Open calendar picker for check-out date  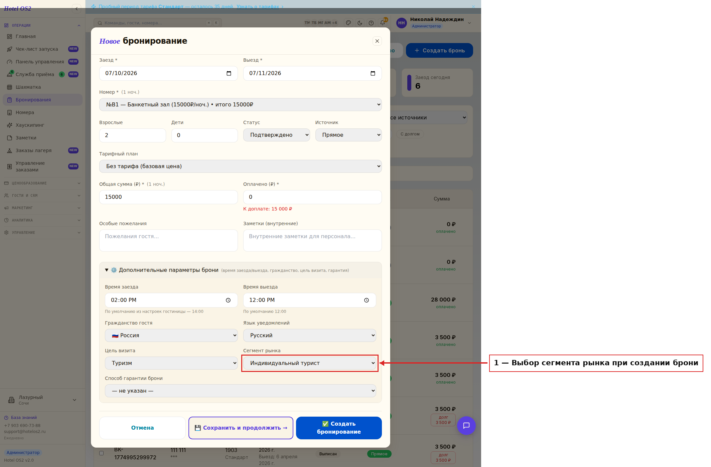point(373,73)
